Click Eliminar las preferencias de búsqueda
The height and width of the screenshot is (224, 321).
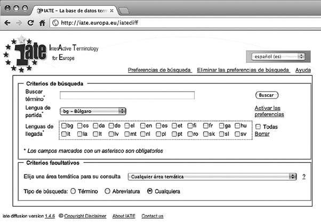tap(243, 70)
